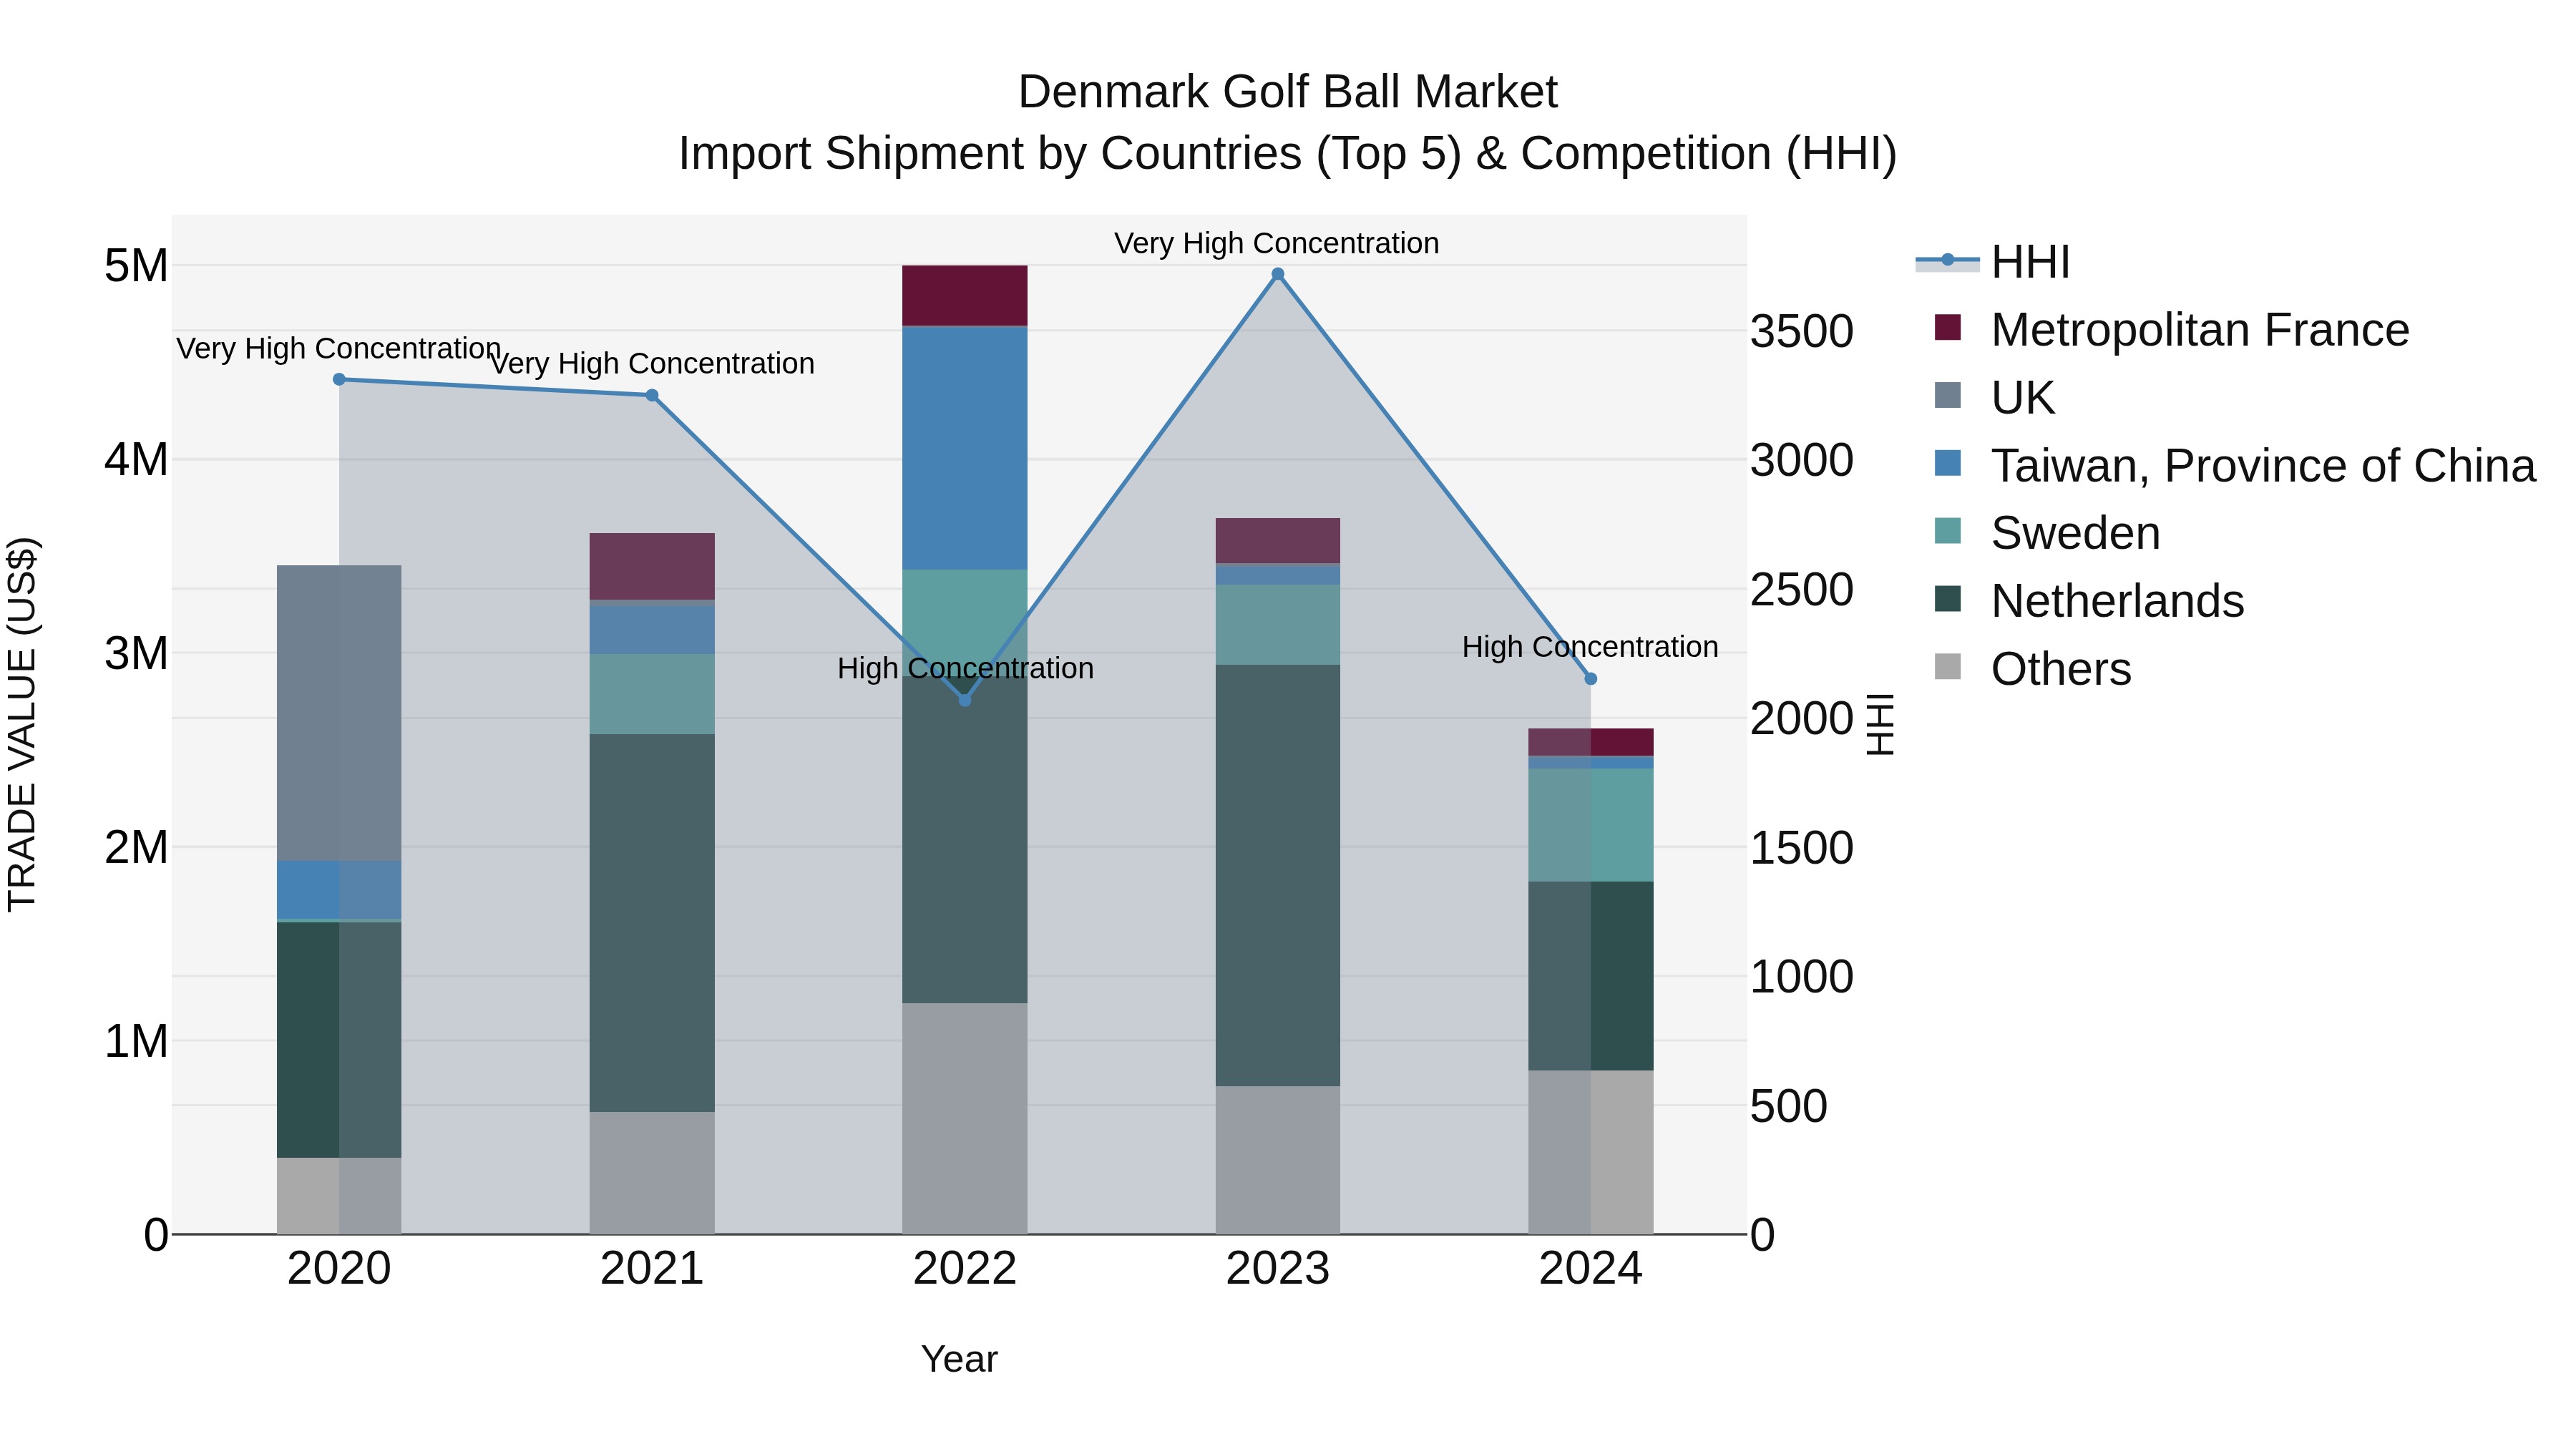Click the Year axis title
This screenshot has height=1449, width=2576.
tap(959, 1359)
